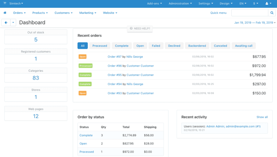This screenshot has height=157, width=277.
Task: Click the back arrow button
Action: (x=5, y=23)
